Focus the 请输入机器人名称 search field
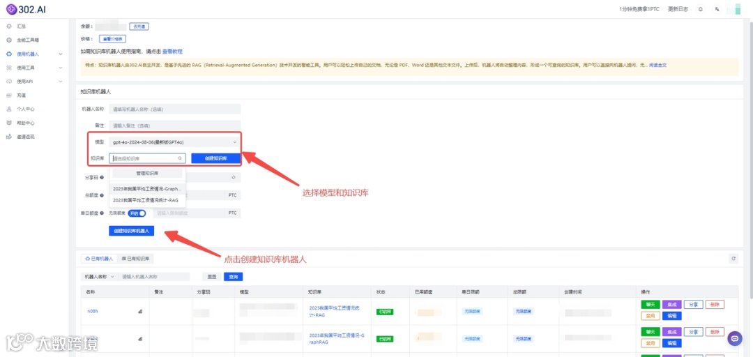 coord(153,277)
